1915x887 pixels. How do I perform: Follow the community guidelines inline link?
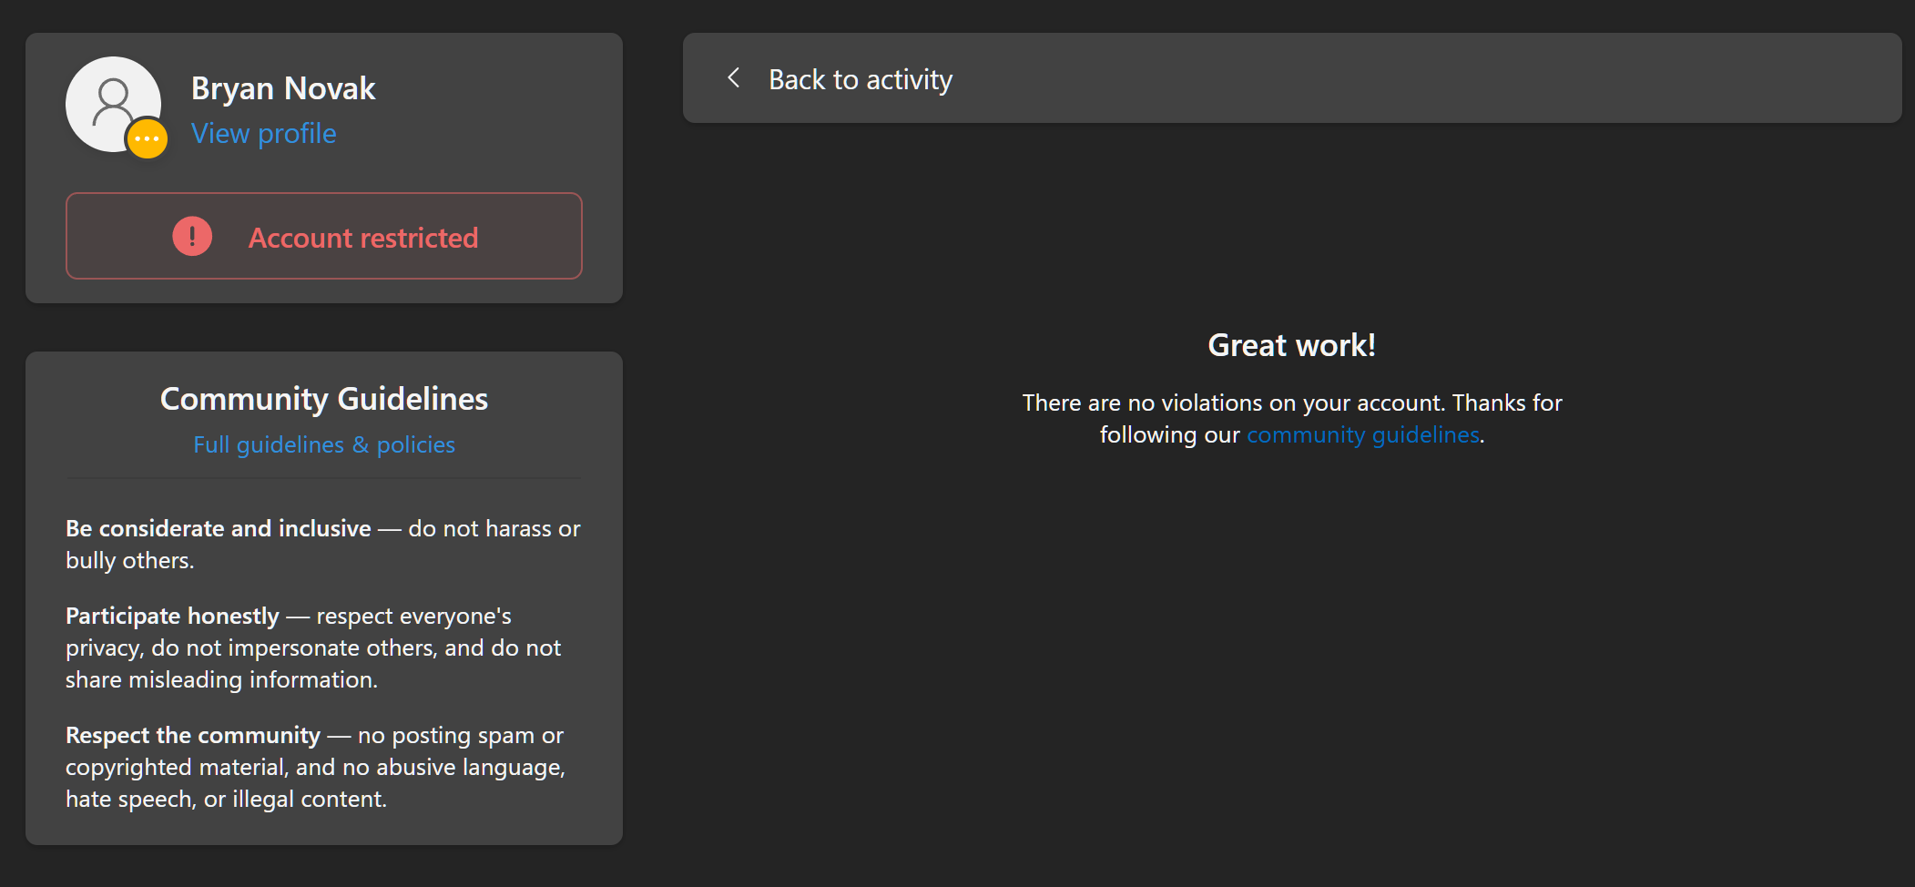point(1362,435)
